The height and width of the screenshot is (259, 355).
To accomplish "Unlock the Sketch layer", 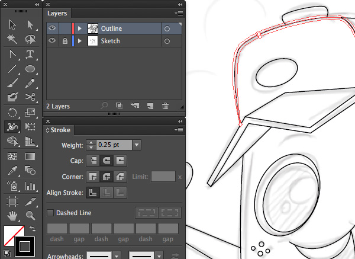I will 63,41.
